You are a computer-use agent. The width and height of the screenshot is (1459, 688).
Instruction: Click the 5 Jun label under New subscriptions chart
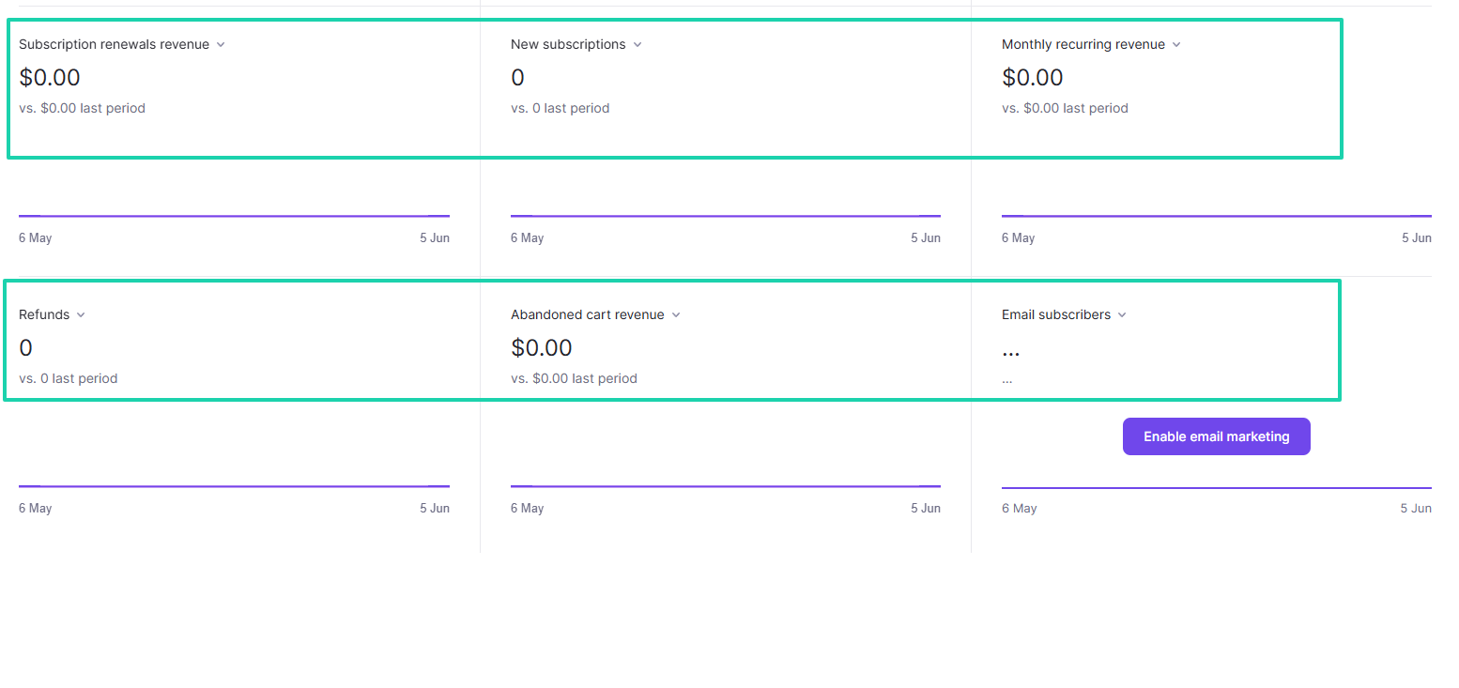(926, 237)
